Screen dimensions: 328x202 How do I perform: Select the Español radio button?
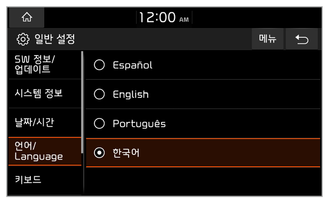99,65
